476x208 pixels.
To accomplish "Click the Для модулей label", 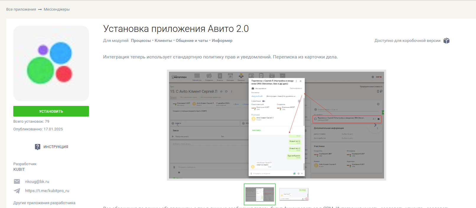I will click(x=116, y=41).
